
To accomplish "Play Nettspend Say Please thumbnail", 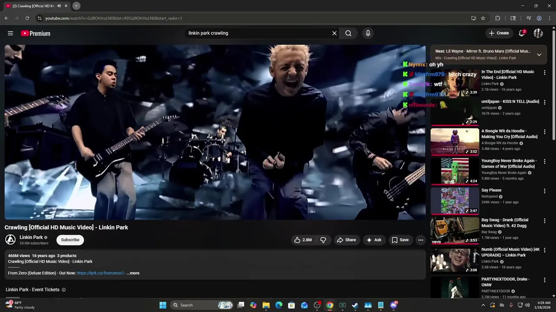I will pyautogui.click(x=455, y=201).
